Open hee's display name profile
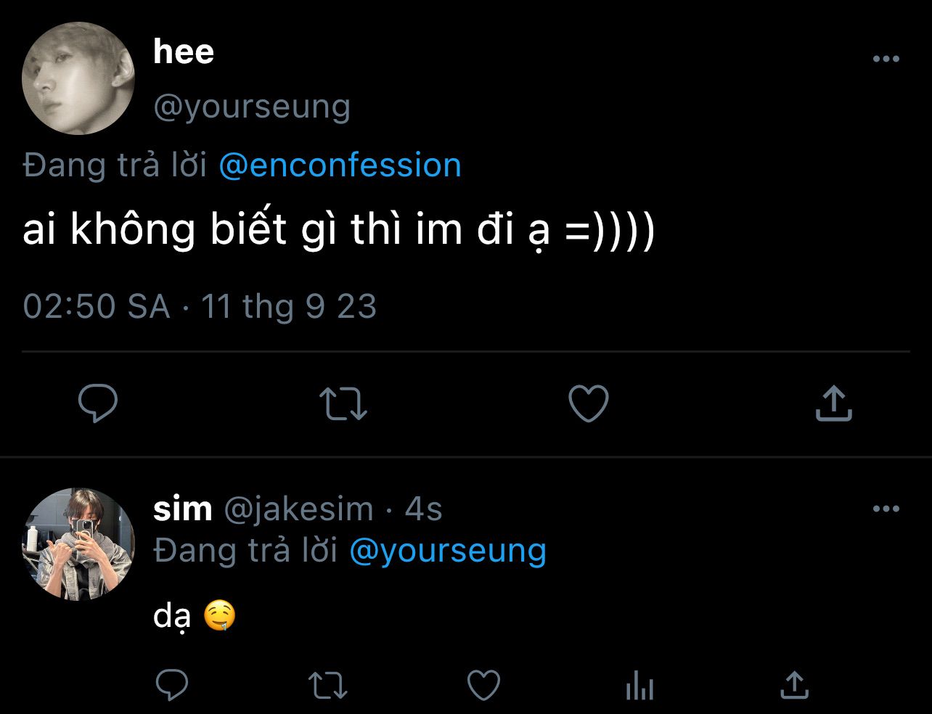Image resolution: width=932 pixels, height=714 pixels. click(184, 52)
